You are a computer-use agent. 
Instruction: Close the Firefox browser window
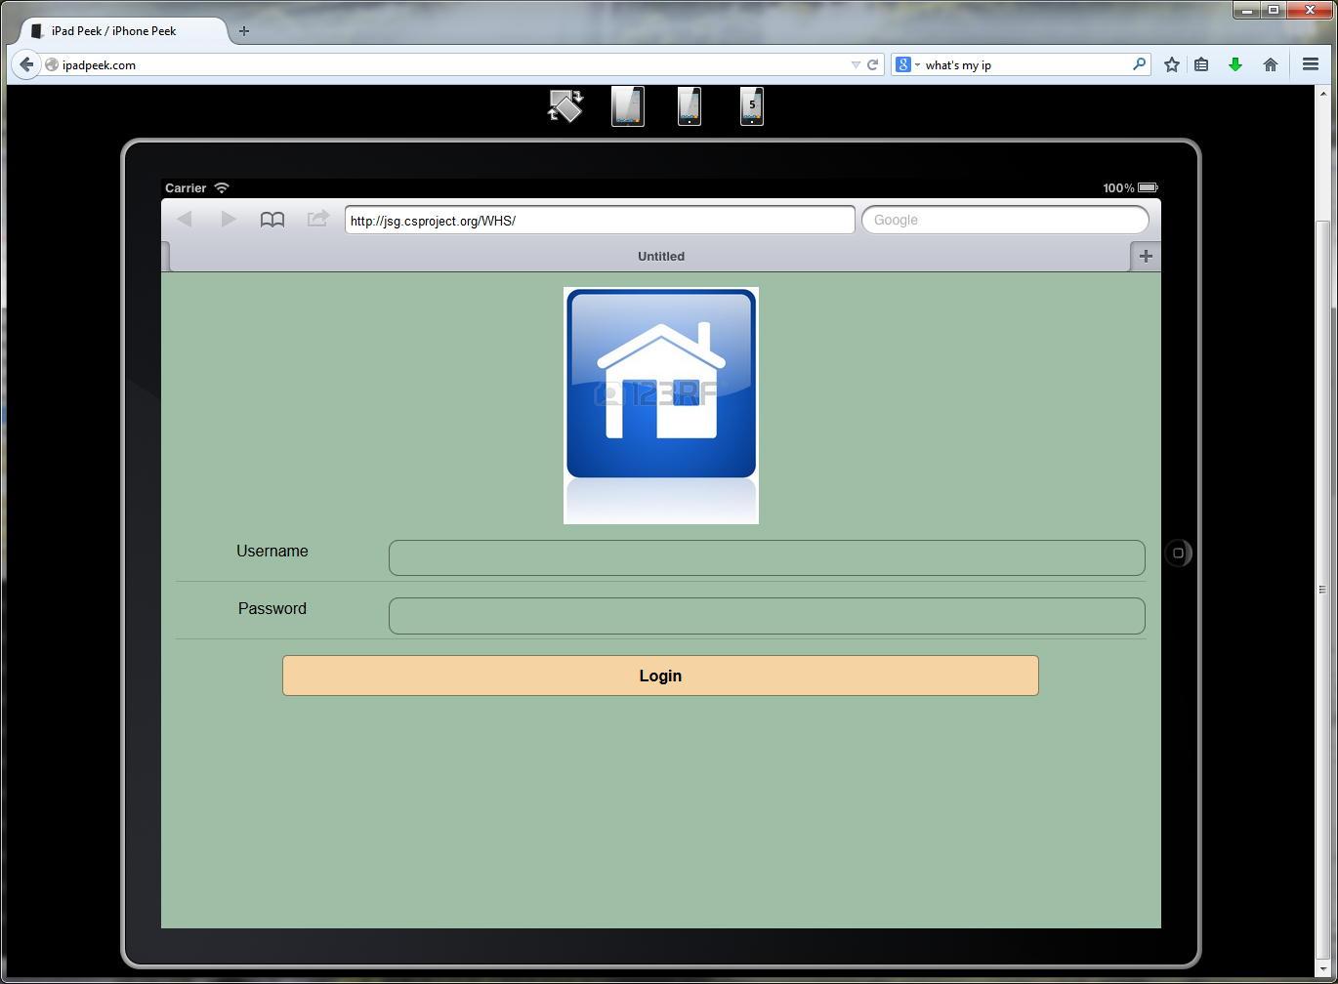(1310, 10)
